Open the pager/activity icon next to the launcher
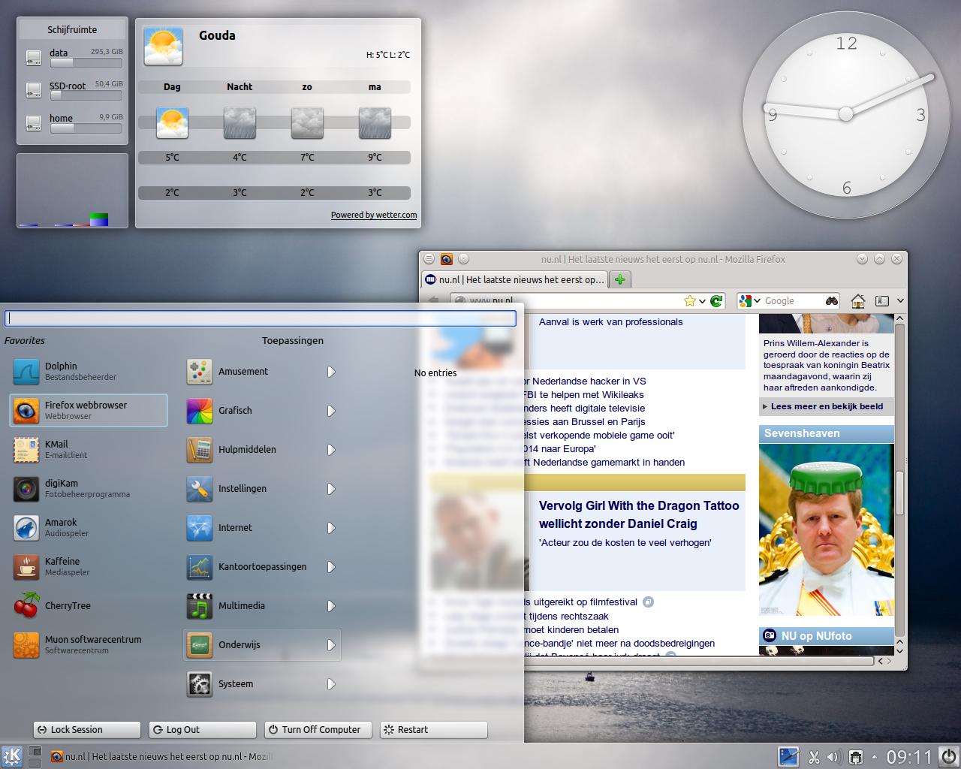 [35, 756]
